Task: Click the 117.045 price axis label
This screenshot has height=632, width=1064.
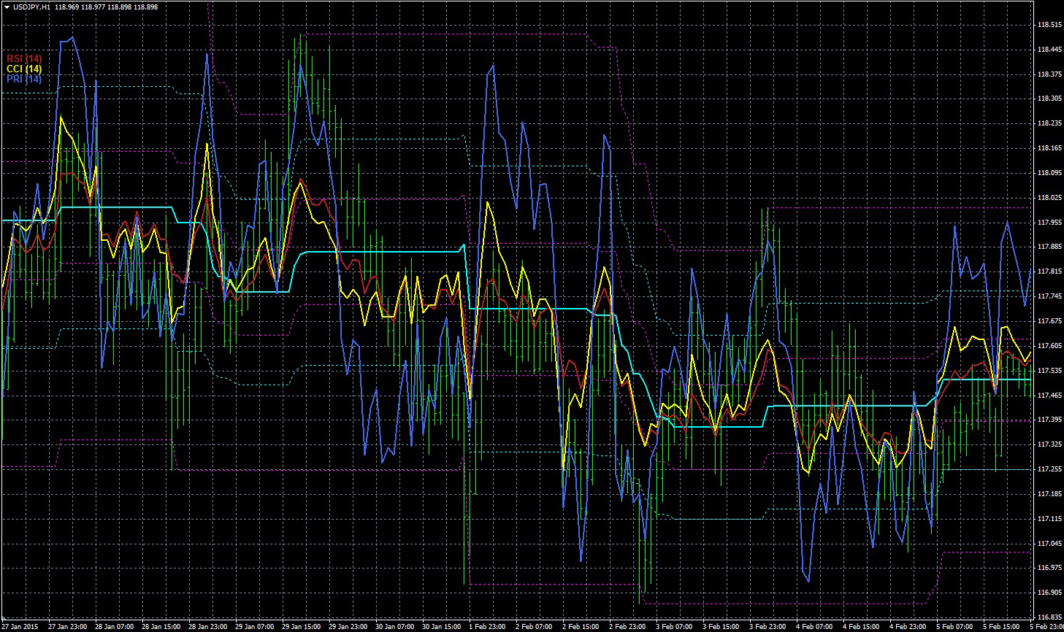Action: (x=1049, y=544)
